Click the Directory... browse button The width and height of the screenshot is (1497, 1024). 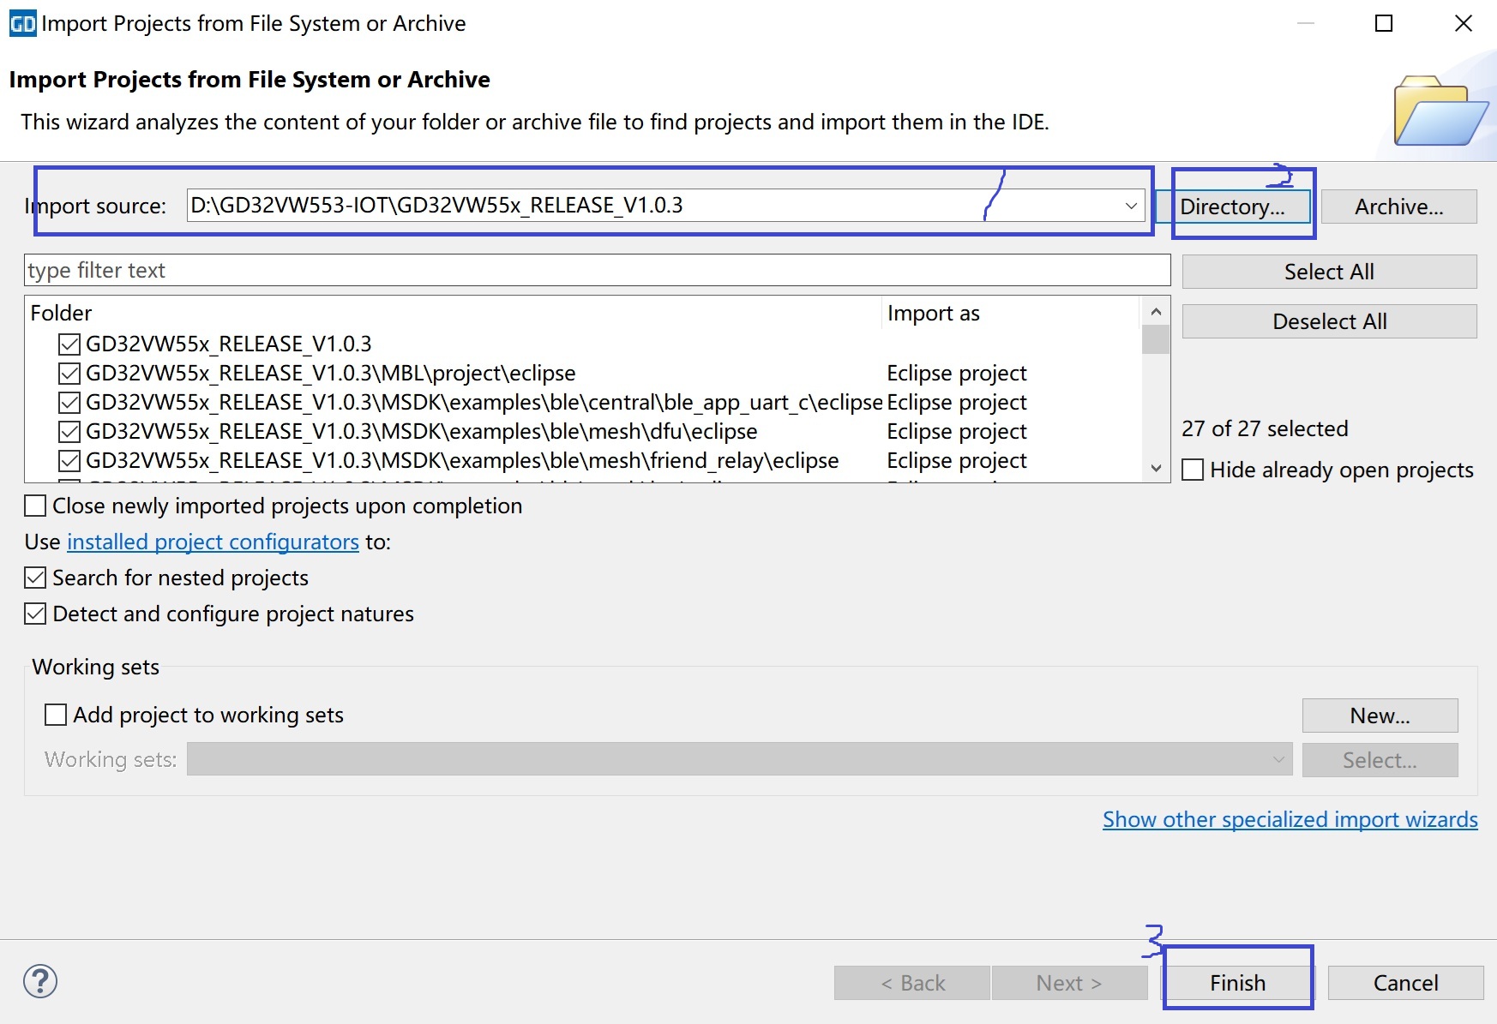(1232, 207)
